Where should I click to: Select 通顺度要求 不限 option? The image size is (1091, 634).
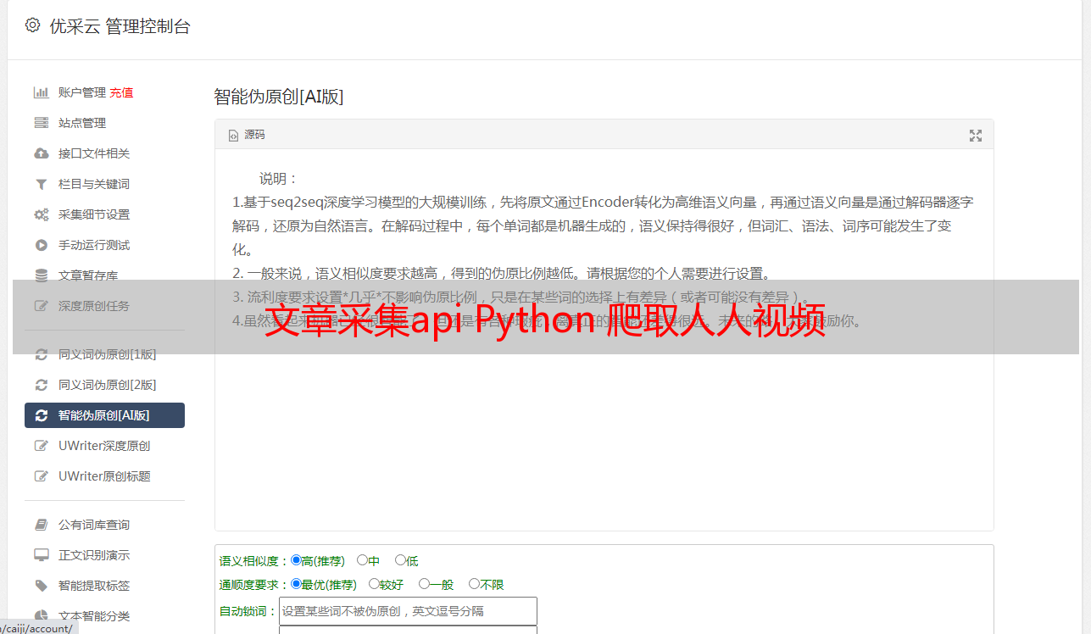point(474,584)
